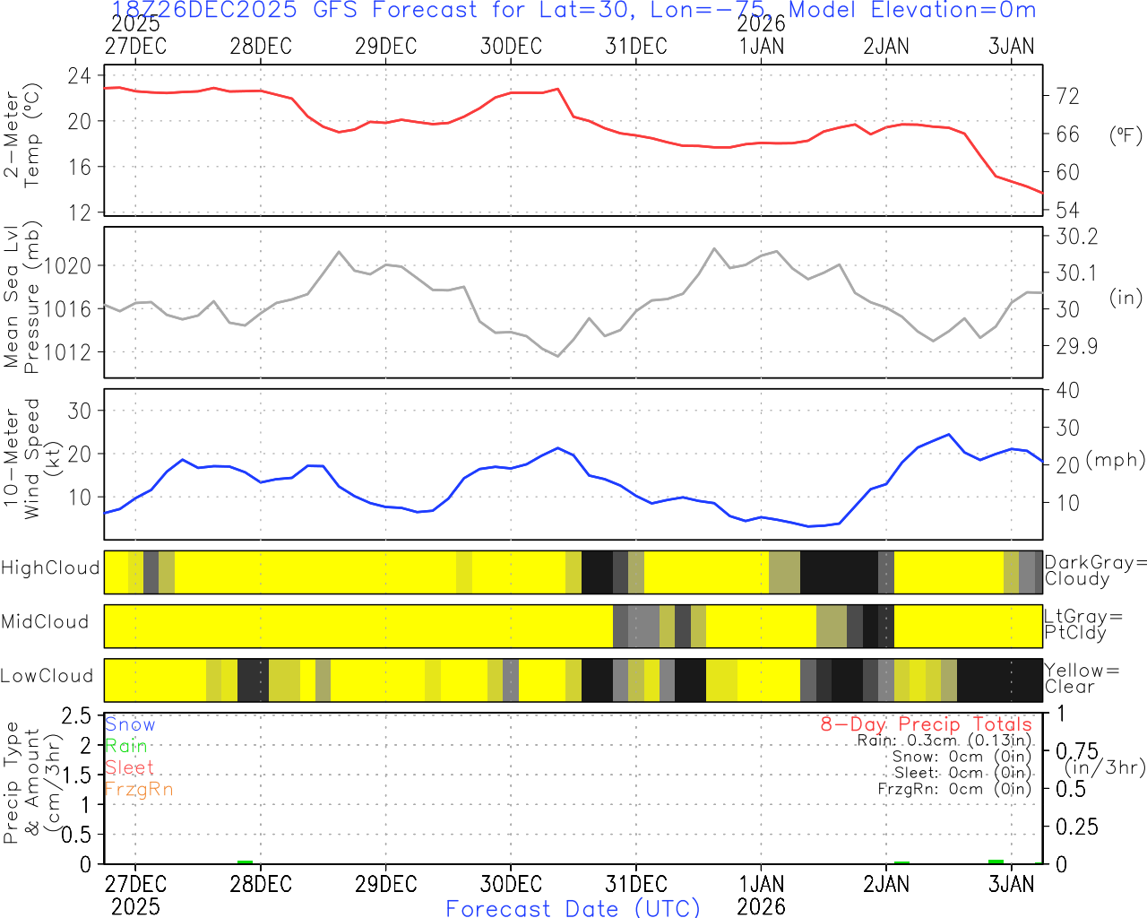
Task: Click the red Sleet legend label
Action: click(x=129, y=767)
